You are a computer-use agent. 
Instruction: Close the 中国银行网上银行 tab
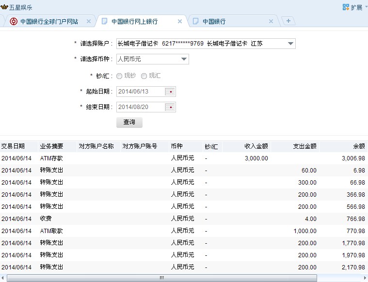tap(180, 21)
